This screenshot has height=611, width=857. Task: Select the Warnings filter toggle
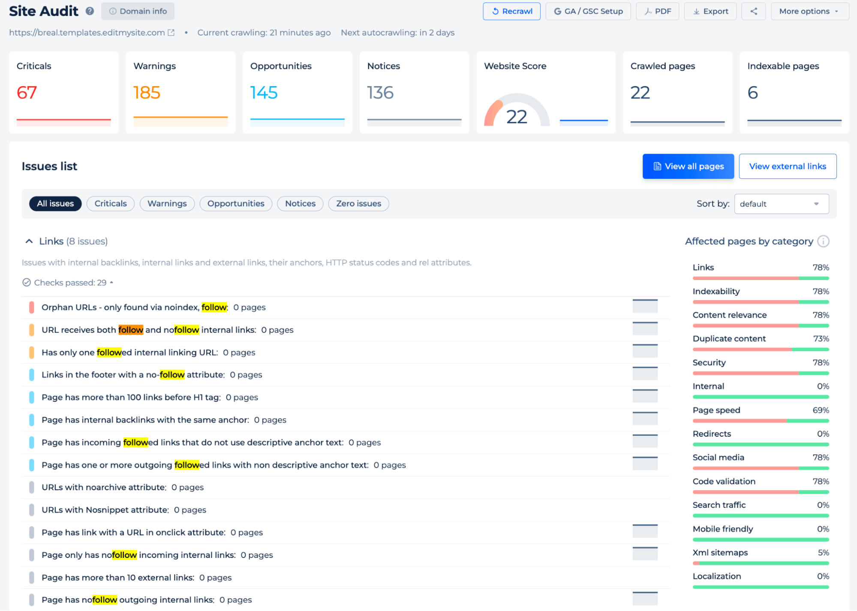[167, 203]
